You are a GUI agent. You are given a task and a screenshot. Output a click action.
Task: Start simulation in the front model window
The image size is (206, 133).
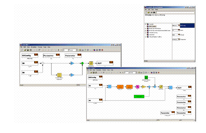[120, 72]
